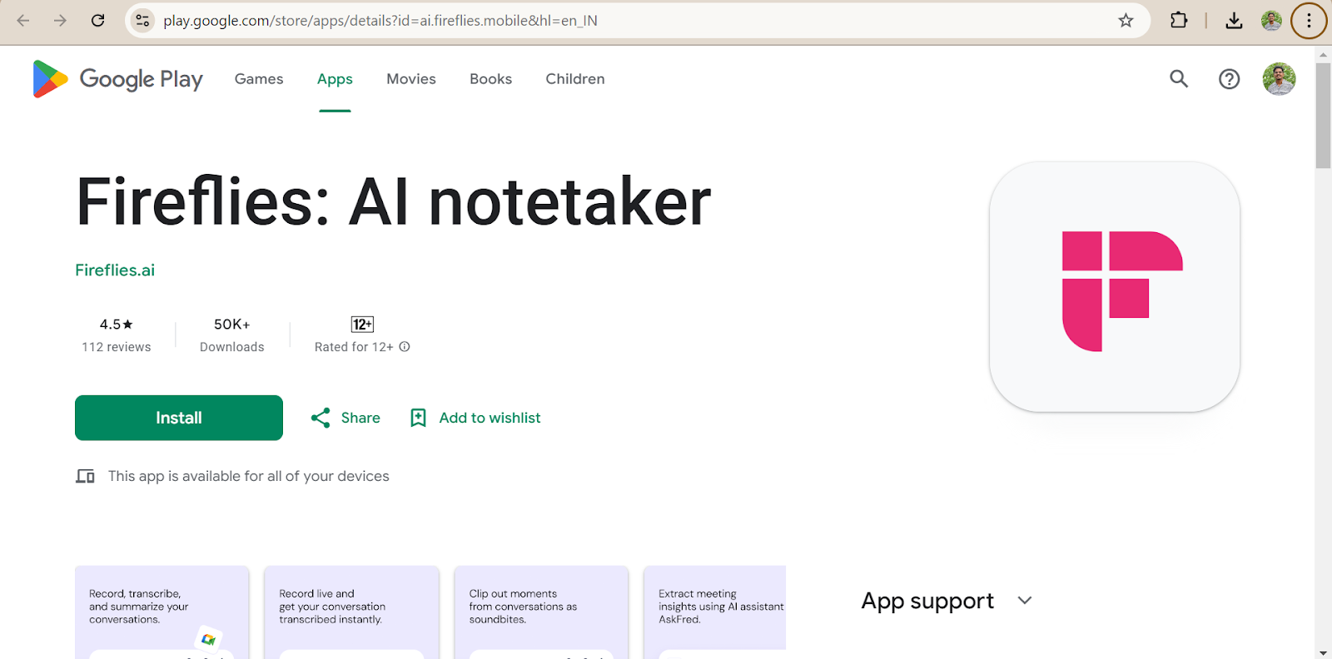Open the Movies tab
This screenshot has width=1332, height=659.
tap(411, 79)
